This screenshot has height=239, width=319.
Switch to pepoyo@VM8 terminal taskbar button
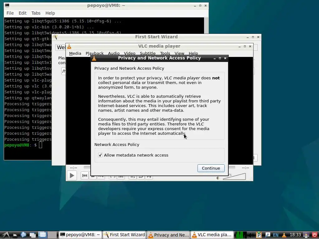pyautogui.click(x=80, y=235)
